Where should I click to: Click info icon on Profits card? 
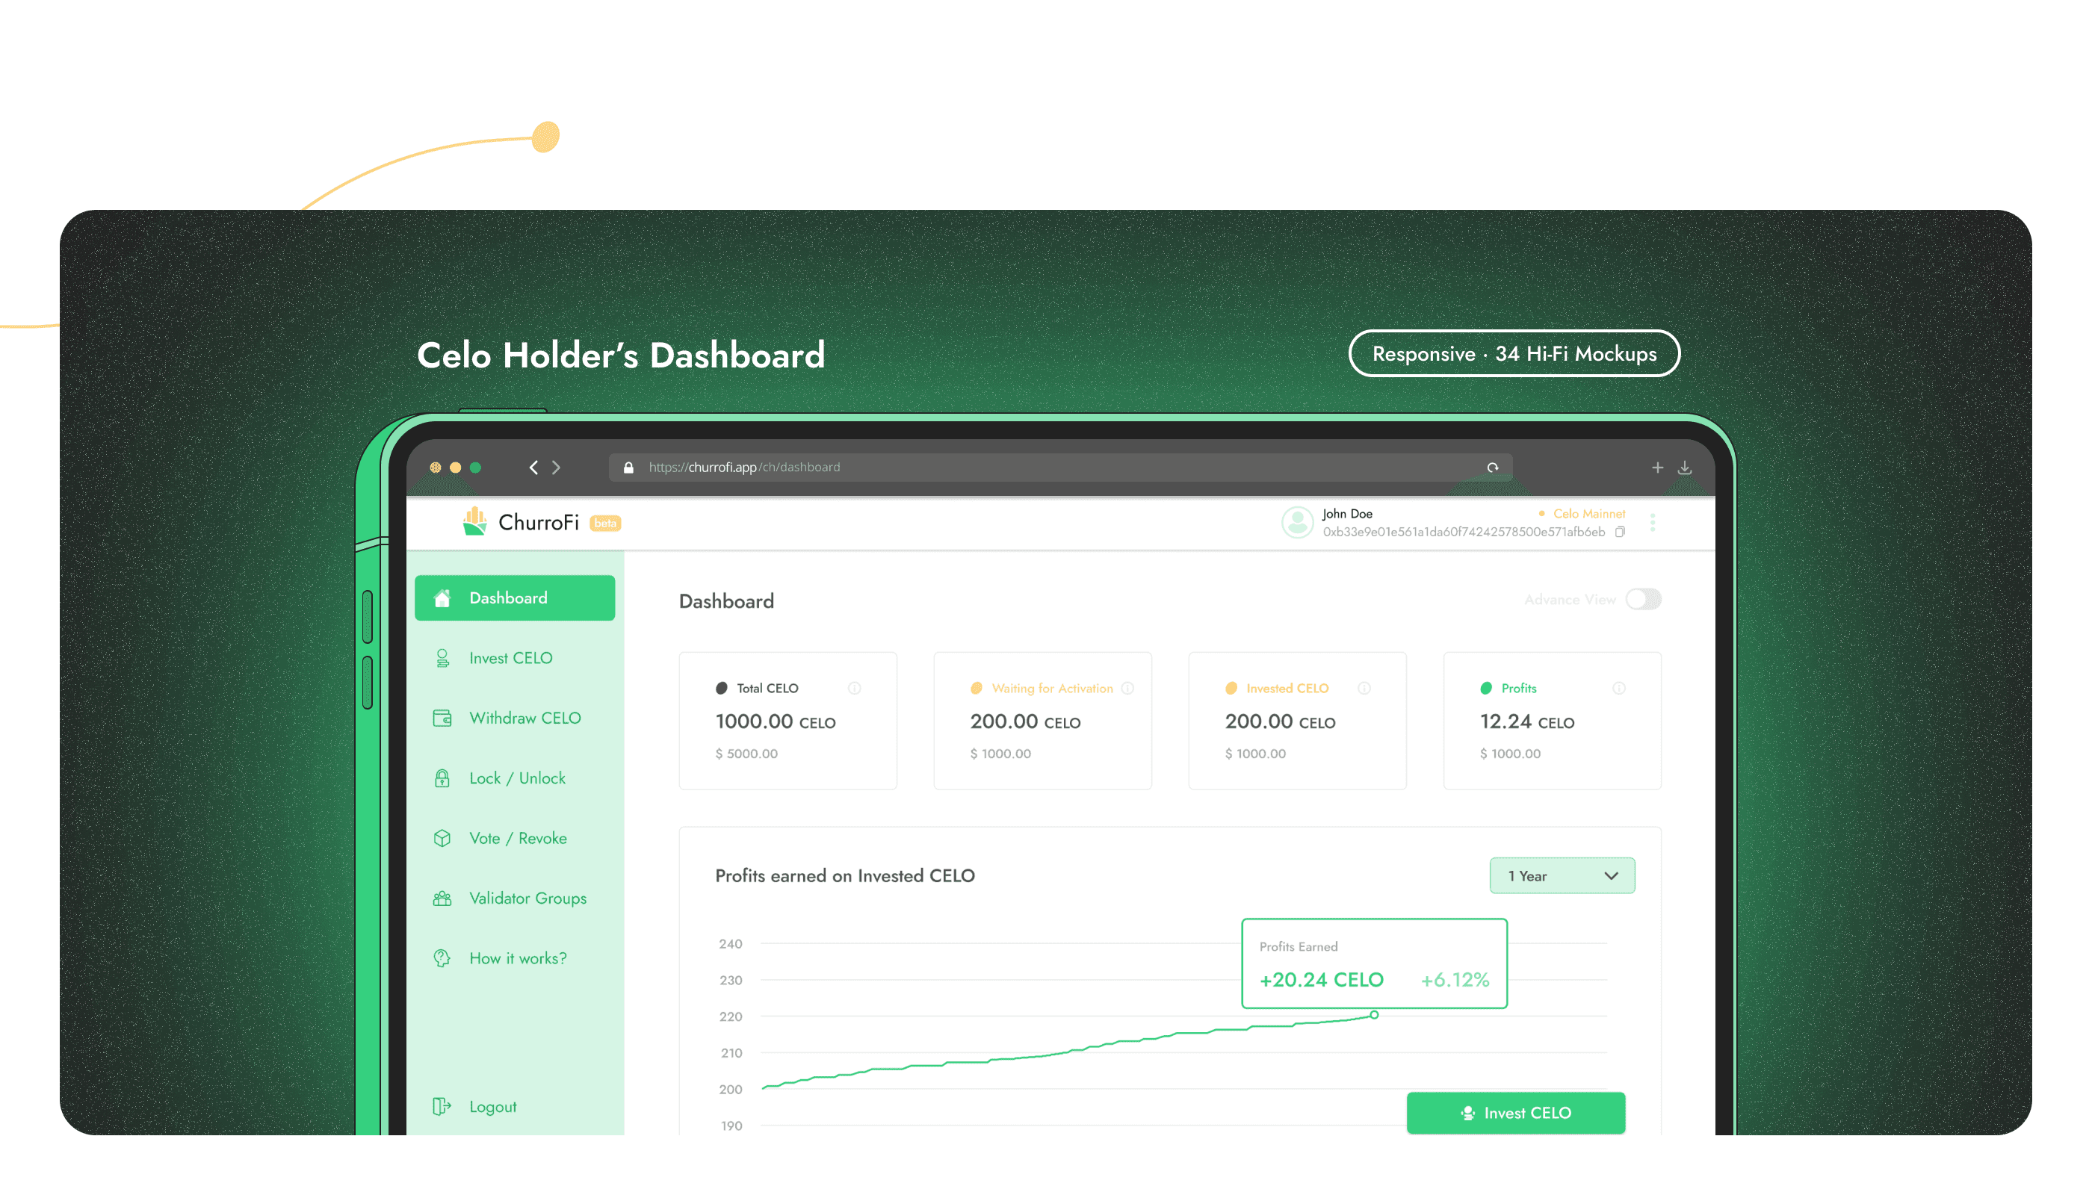click(x=1618, y=689)
